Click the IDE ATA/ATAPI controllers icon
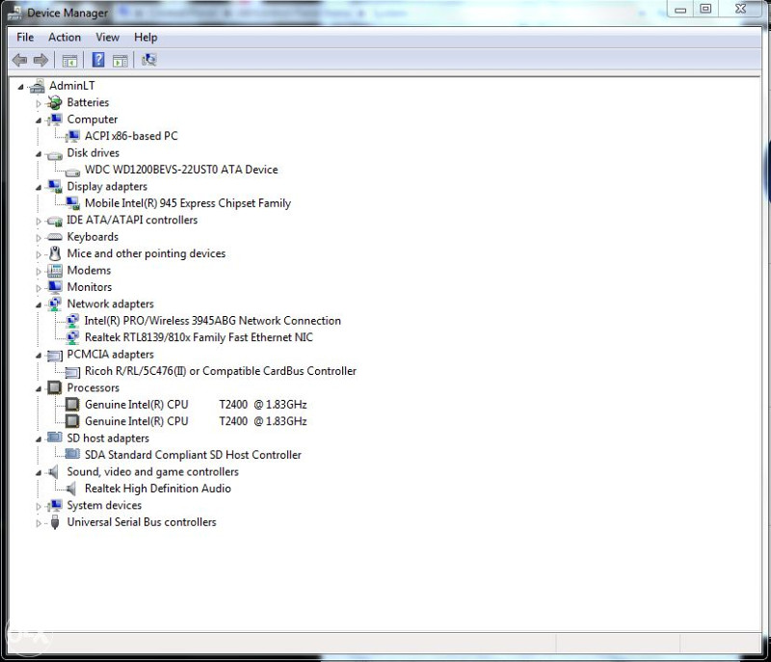Image resolution: width=771 pixels, height=662 pixels. pos(55,222)
